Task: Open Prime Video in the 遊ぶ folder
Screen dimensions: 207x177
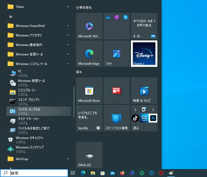Action: click(144, 118)
